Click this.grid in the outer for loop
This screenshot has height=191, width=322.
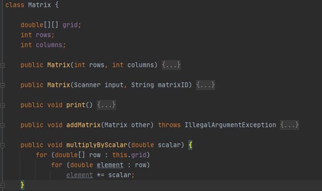tap(129, 155)
